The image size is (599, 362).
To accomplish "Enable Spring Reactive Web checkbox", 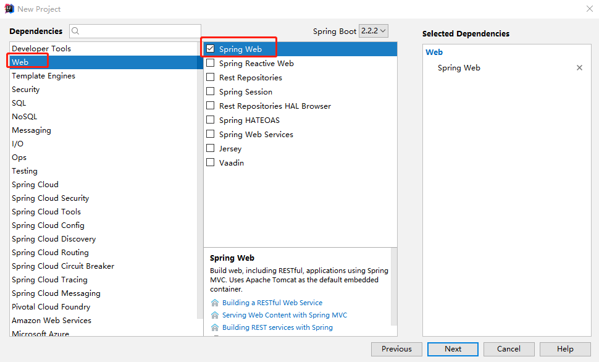I will [210, 63].
